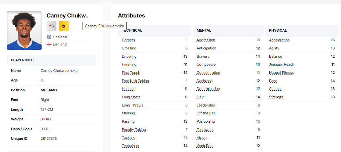The image size is (341, 152).
Task: Click the MENTAL attributes column header
Action: click(x=204, y=30)
